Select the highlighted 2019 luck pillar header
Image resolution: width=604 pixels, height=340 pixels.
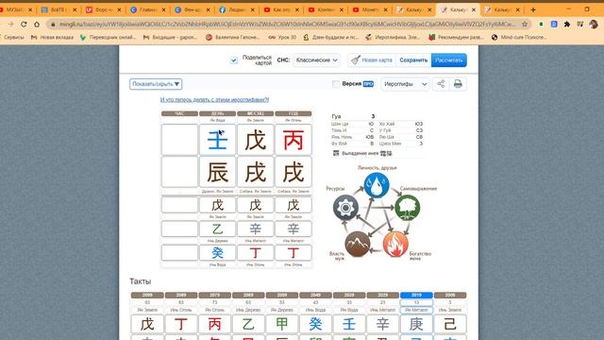(x=416, y=295)
